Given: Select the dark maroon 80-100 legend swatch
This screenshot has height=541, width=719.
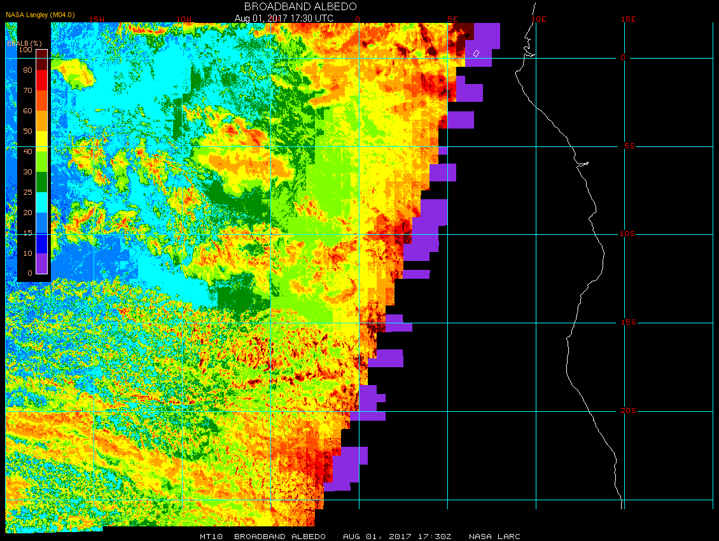Looking at the screenshot, I should coord(42,60).
